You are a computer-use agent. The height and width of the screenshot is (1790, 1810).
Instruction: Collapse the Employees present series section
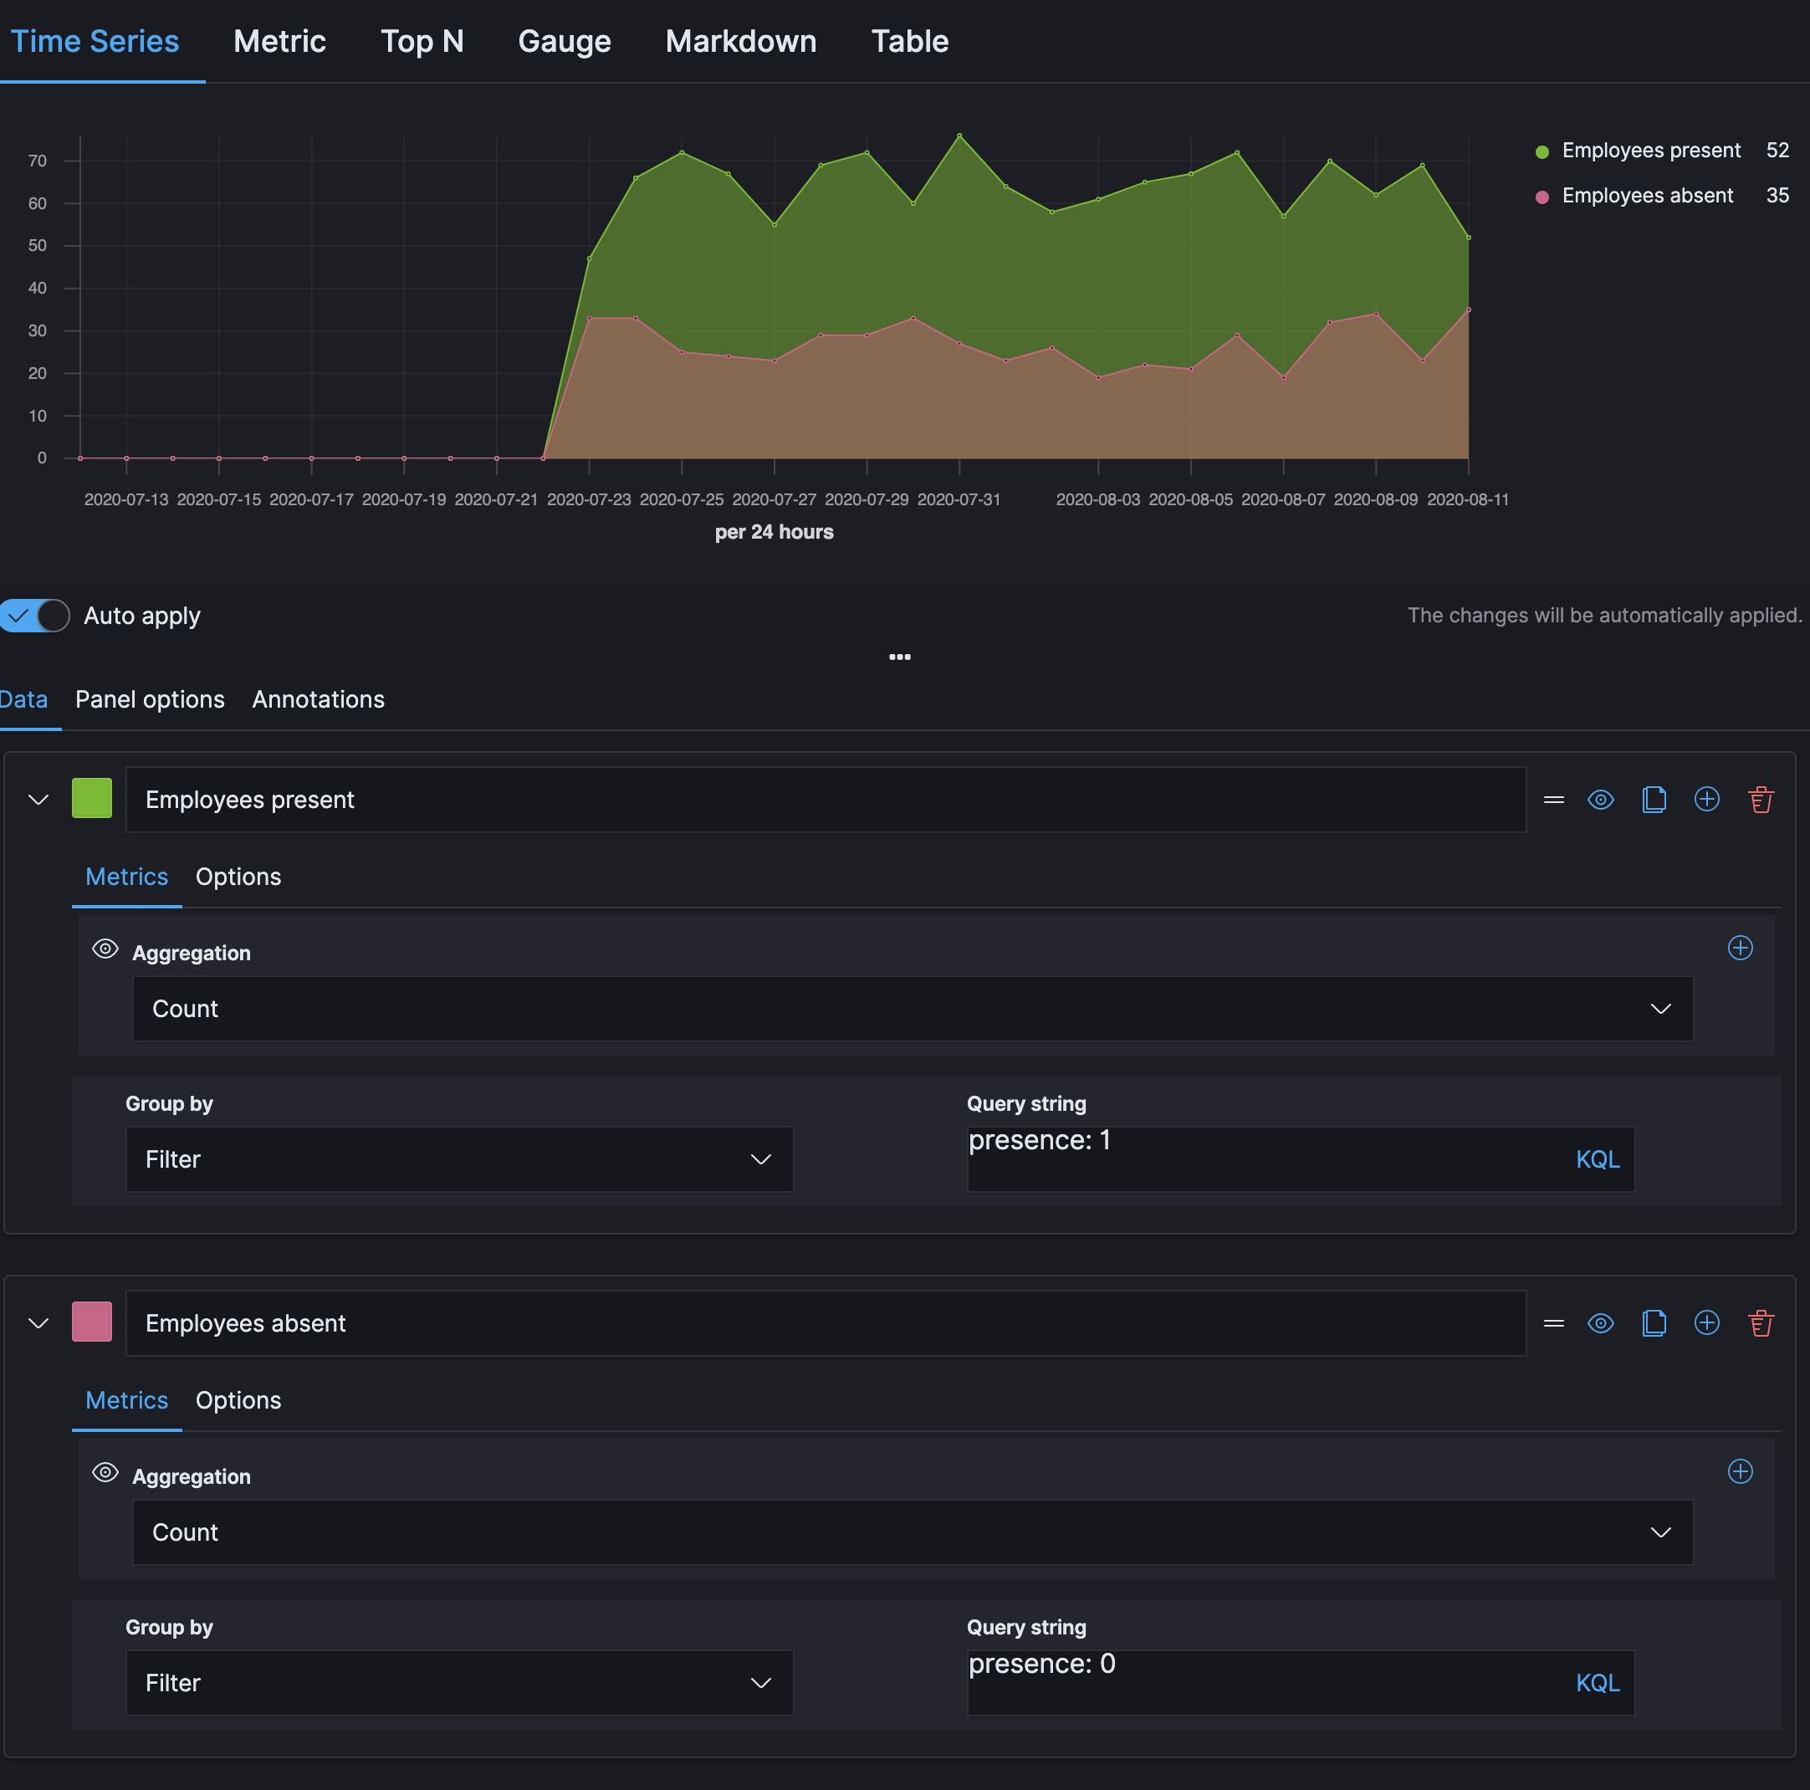pos(38,799)
